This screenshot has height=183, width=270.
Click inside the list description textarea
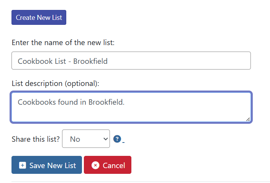coord(131,107)
